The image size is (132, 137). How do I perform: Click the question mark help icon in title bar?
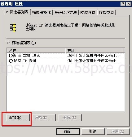[123, 4]
